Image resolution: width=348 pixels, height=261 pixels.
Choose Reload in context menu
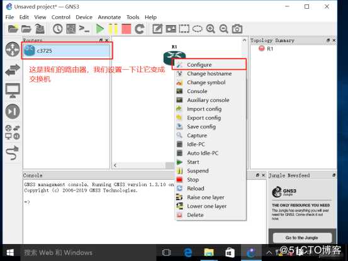(211, 189)
